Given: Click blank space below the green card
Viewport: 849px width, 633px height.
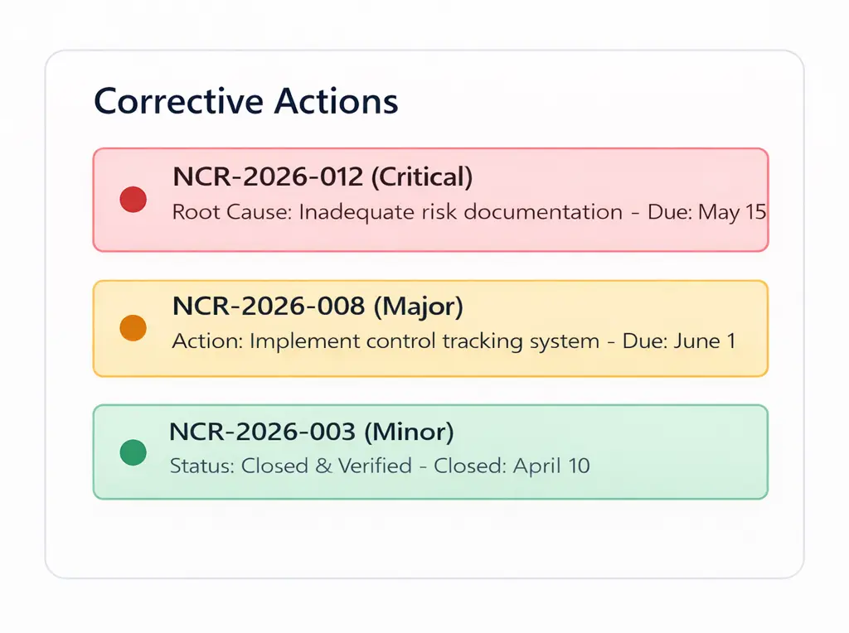Looking at the screenshot, I should coord(424,539).
